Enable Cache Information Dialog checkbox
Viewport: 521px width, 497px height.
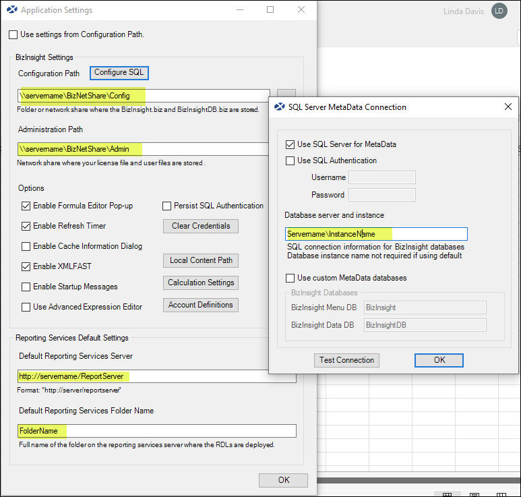[26, 246]
